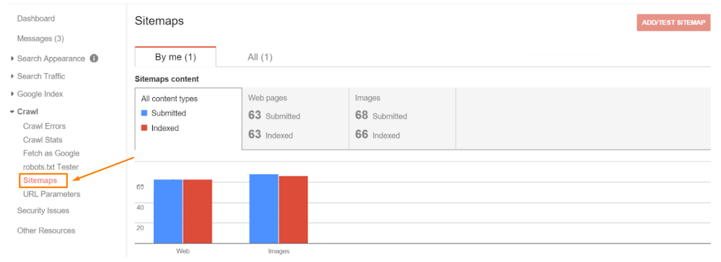Expand the Google Index section arrow
This screenshot has height=262, width=721.
coord(12,94)
